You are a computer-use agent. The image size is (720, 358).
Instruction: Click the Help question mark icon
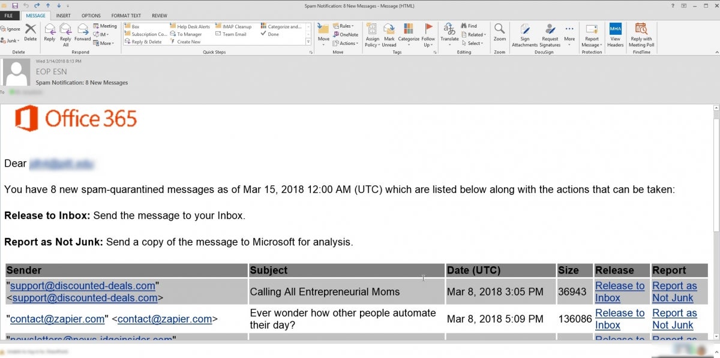(673, 5)
